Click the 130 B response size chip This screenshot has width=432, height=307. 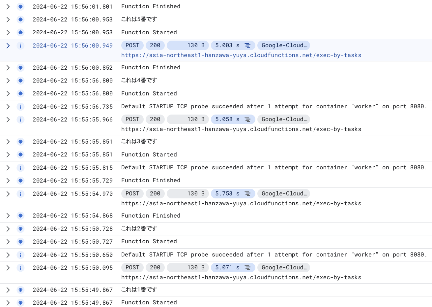188,46
